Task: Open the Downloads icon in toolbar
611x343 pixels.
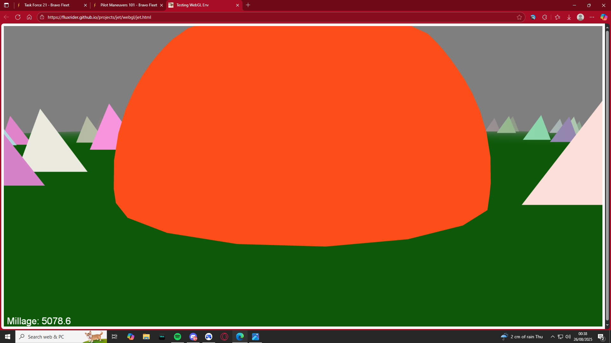Action: click(x=569, y=17)
